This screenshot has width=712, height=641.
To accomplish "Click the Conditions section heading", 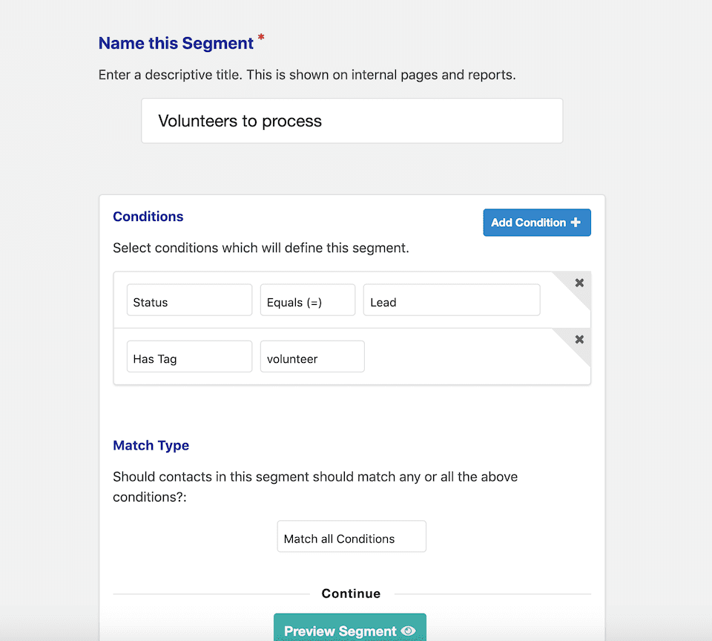I will 148,217.
